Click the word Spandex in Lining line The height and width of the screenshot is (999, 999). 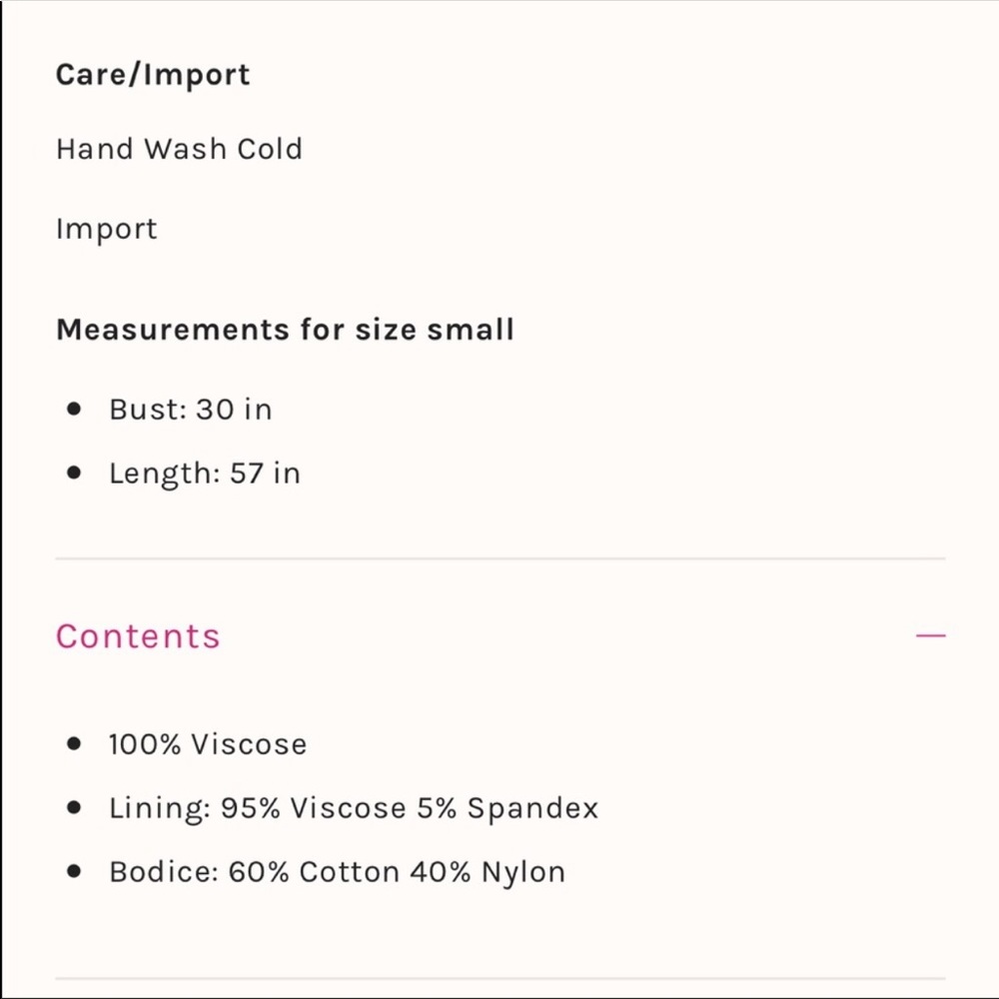click(532, 809)
